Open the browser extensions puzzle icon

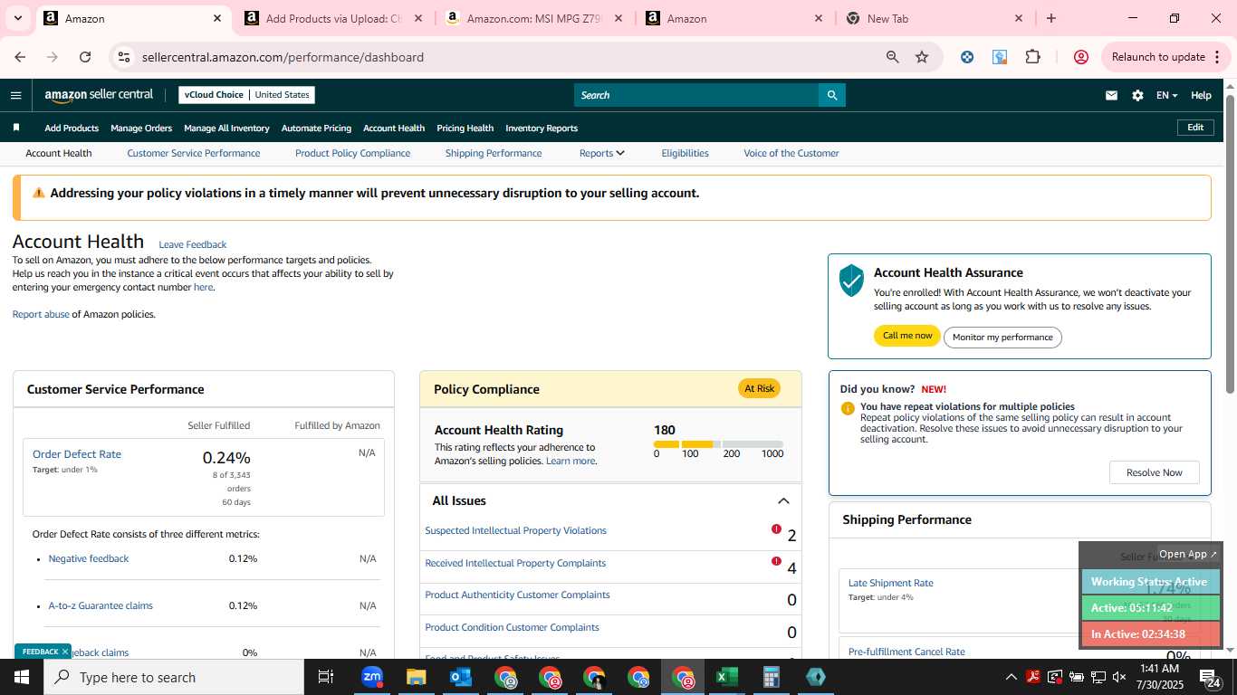tap(1032, 57)
